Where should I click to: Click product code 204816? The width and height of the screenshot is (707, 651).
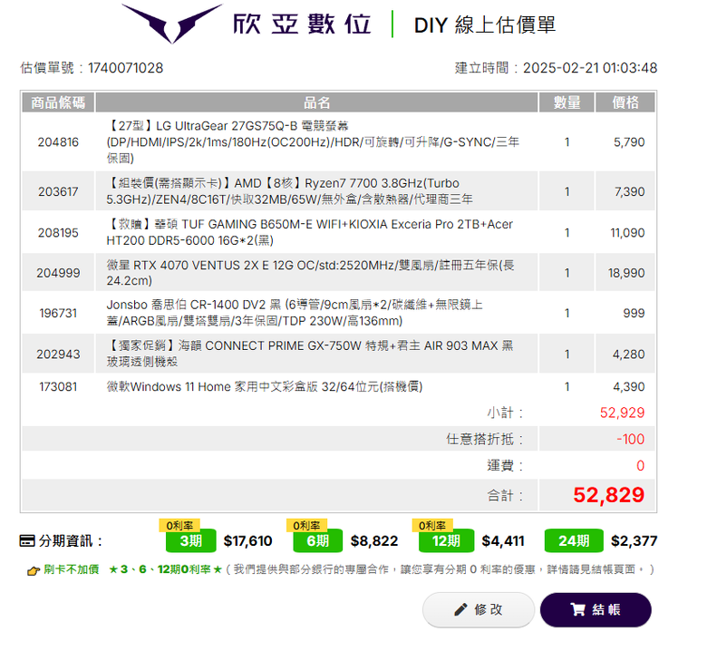pyautogui.click(x=58, y=142)
